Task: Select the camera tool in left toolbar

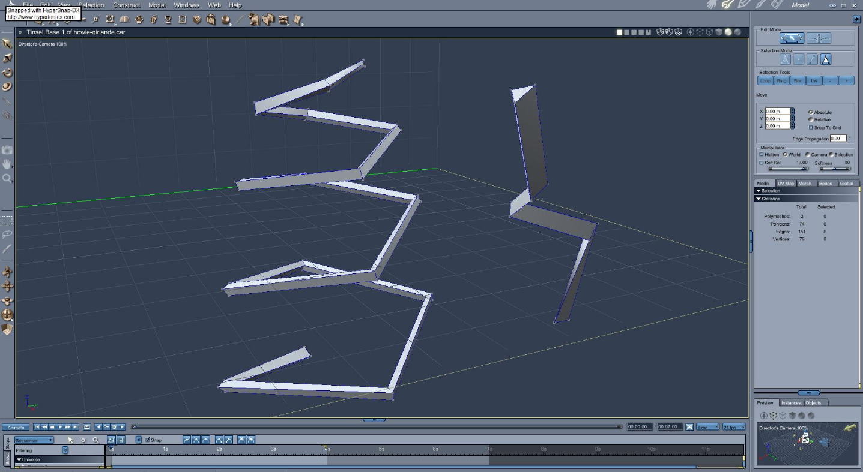Action: pos(7,149)
